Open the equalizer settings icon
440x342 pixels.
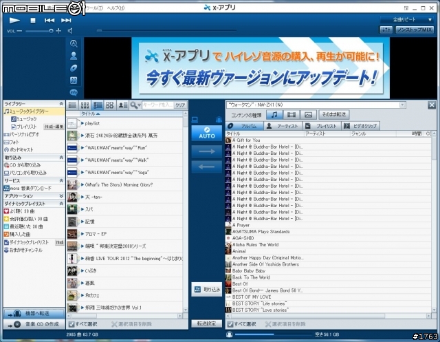pyautogui.click(x=386, y=30)
